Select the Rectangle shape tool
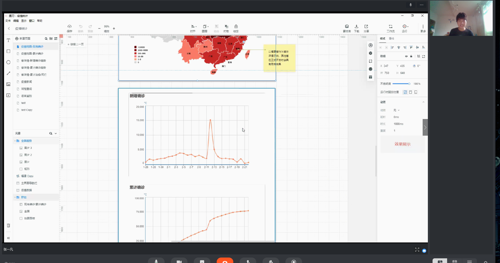 pos(8,51)
